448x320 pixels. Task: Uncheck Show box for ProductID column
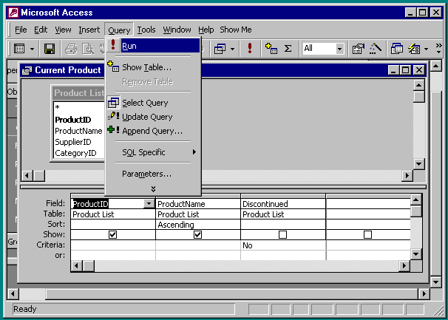[113, 234]
